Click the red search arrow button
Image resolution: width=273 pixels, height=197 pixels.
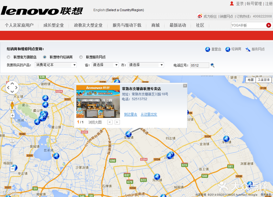[x=268, y=25]
